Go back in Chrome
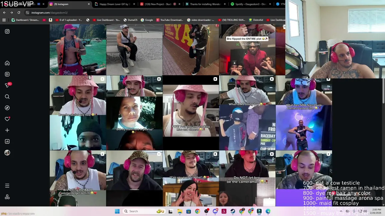The image size is (385, 216). pos(4,13)
